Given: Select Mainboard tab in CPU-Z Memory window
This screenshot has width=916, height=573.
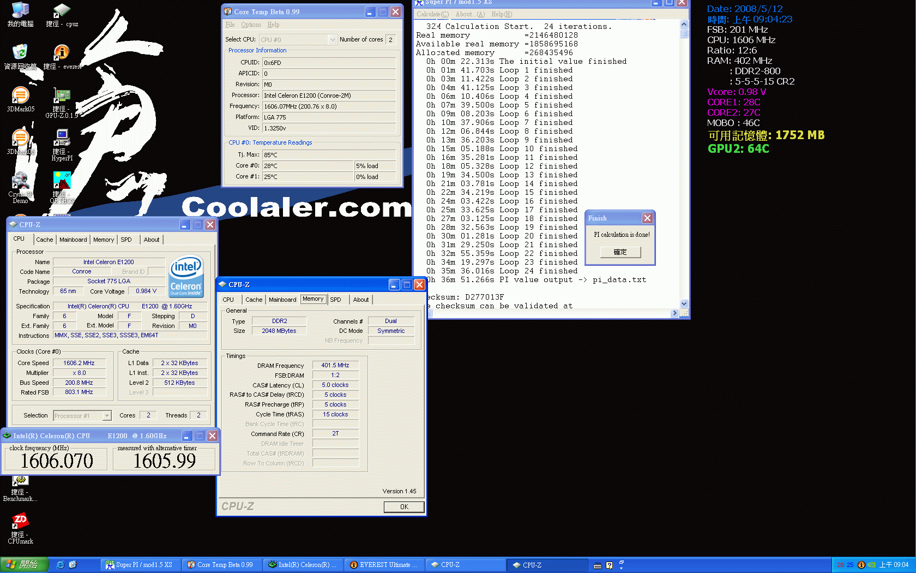Looking at the screenshot, I should tap(282, 300).
